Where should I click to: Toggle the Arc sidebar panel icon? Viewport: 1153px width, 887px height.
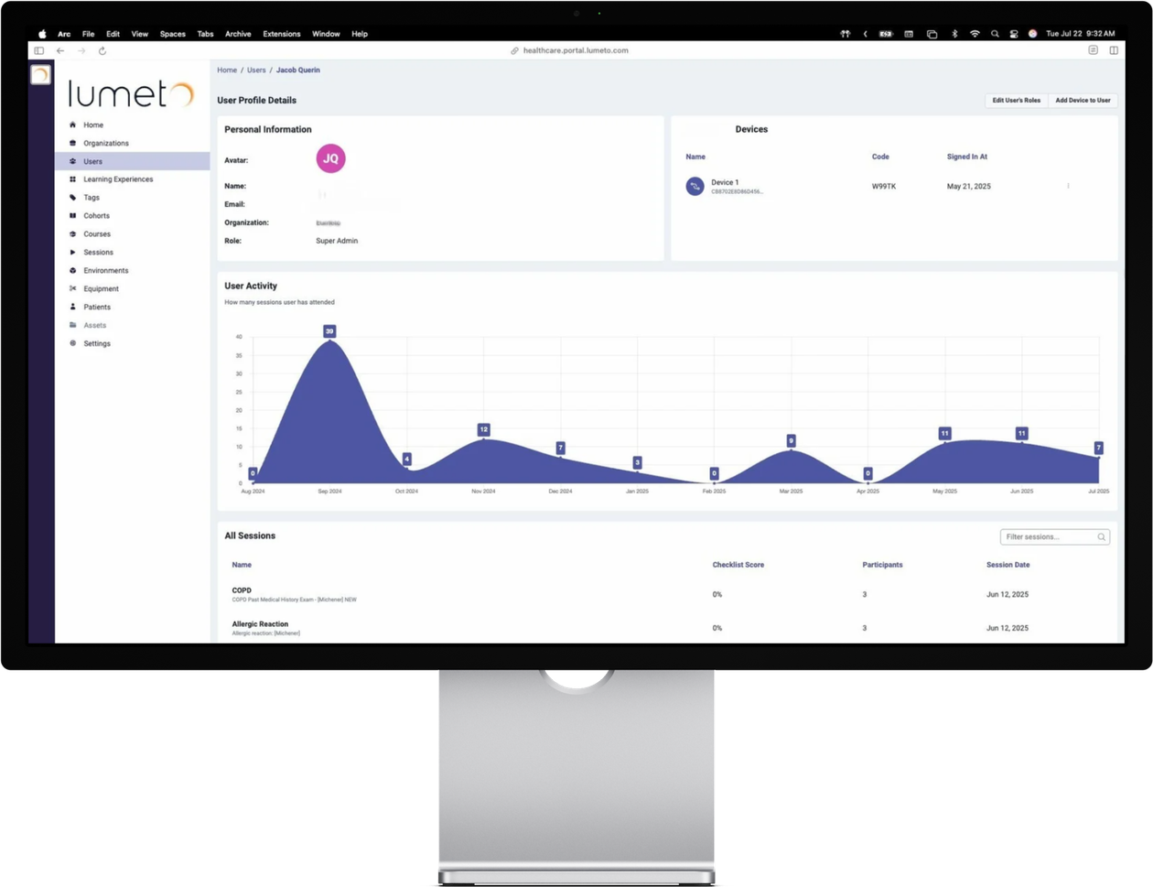coord(39,51)
